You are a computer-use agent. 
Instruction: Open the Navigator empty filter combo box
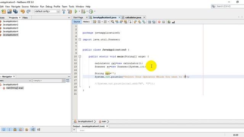49,81
